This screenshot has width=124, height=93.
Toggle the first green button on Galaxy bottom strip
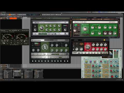tap(40, 34)
